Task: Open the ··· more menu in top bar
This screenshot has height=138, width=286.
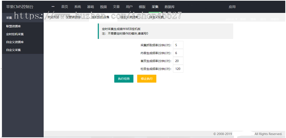Action: [53, 7]
